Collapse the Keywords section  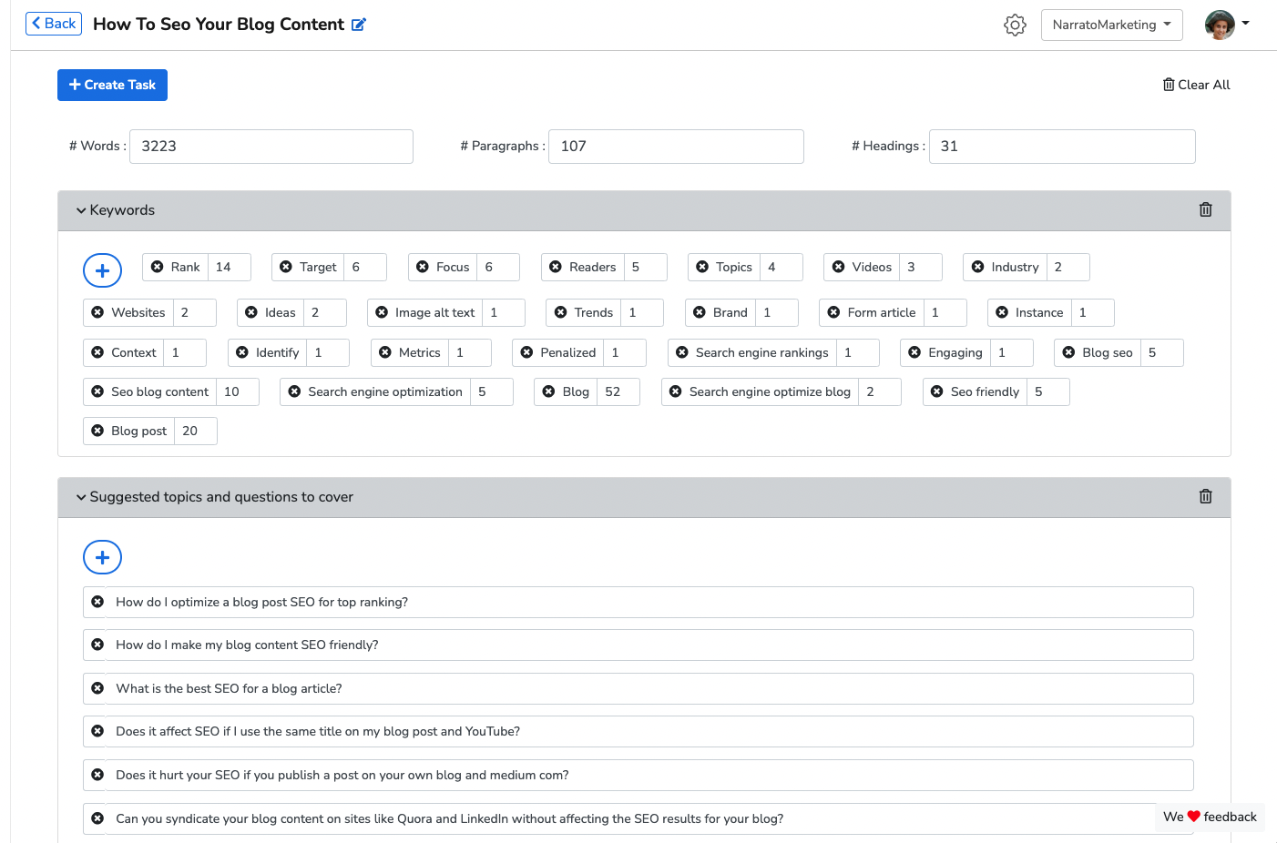pyautogui.click(x=82, y=210)
